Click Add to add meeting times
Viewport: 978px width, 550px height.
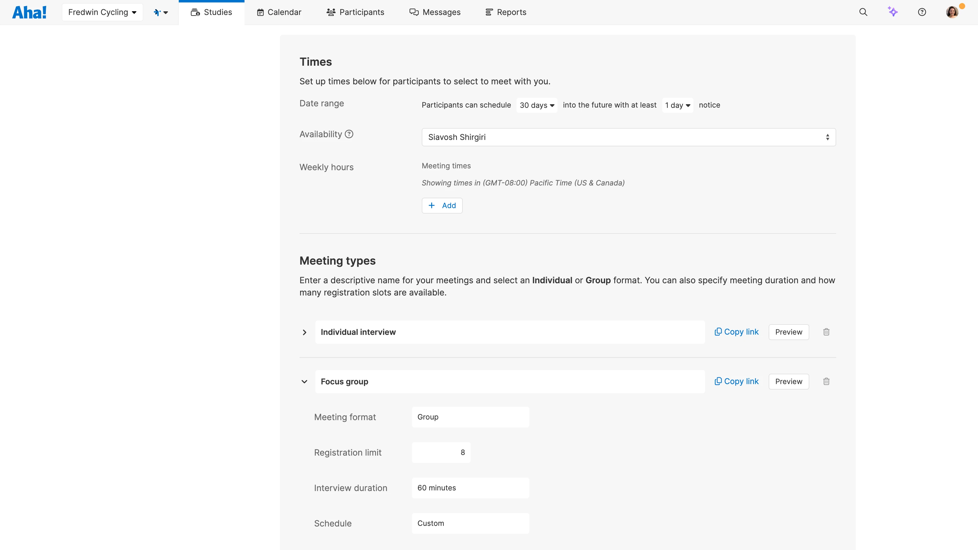(442, 205)
